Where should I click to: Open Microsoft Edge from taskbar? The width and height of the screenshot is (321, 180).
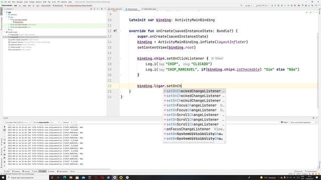65,177
